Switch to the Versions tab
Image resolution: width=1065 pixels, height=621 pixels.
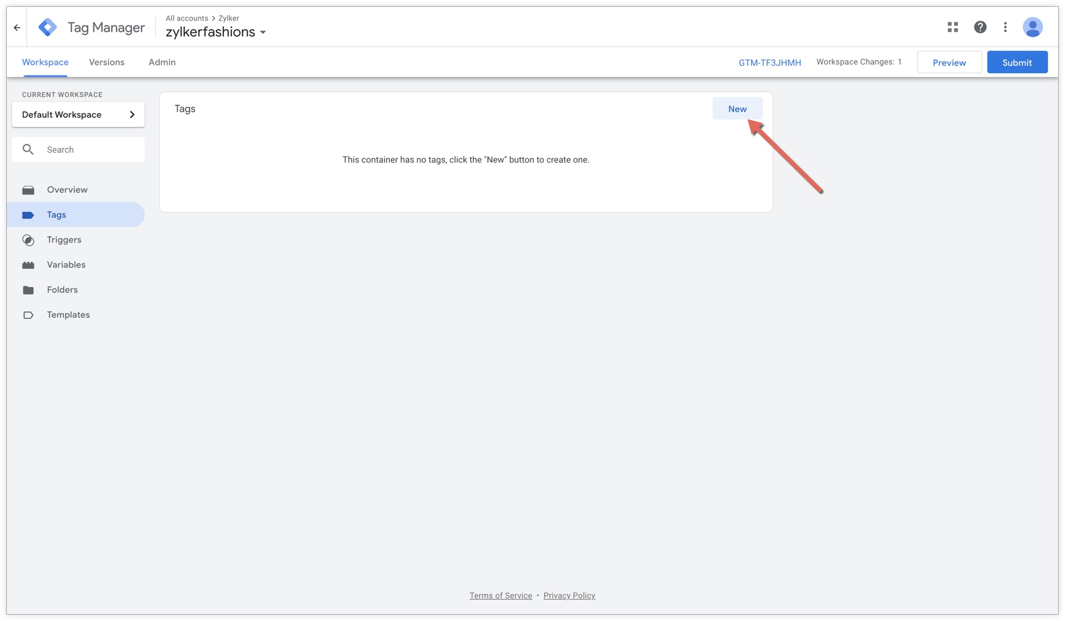point(106,63)
